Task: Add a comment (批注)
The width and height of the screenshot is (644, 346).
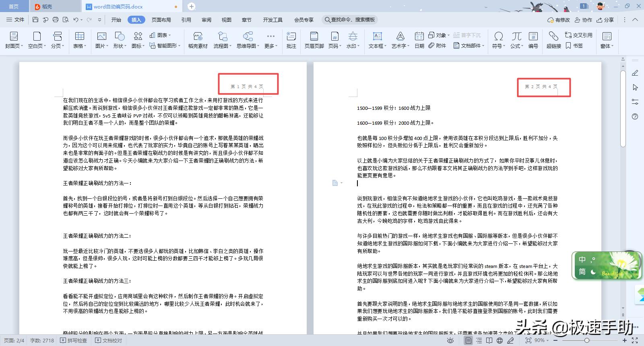Action: [291, 40]
